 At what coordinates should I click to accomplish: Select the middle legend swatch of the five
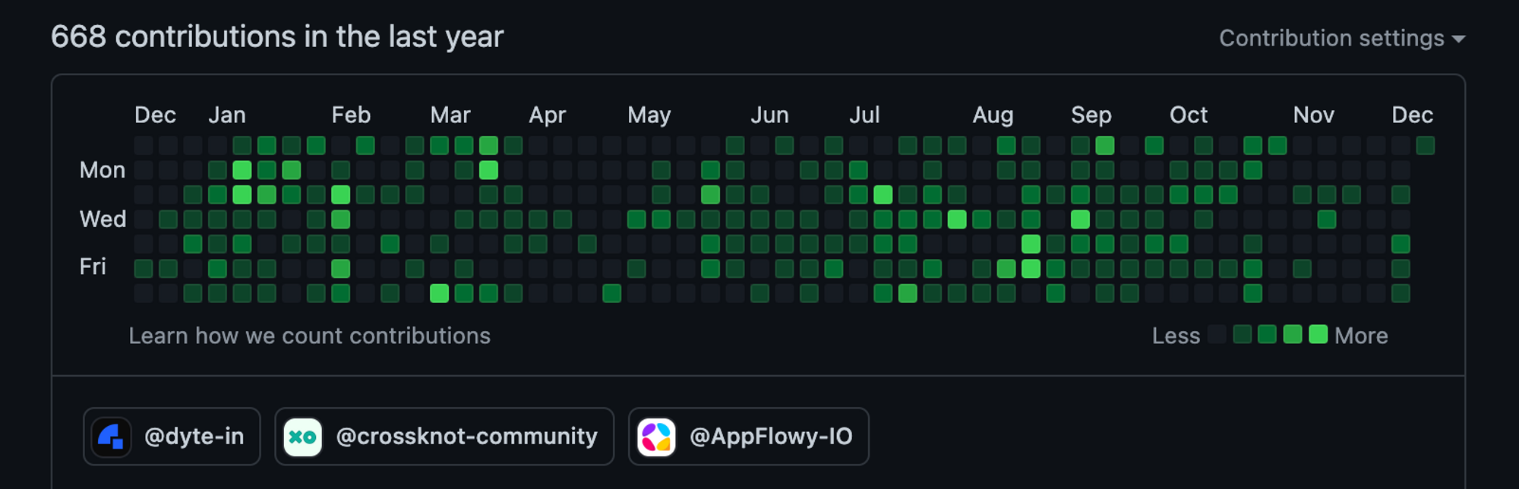(1267, 334)
